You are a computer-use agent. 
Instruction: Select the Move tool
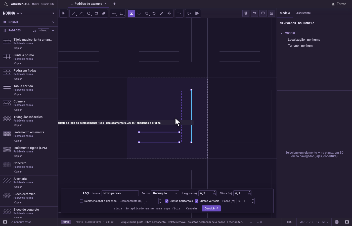coord(139,13)
